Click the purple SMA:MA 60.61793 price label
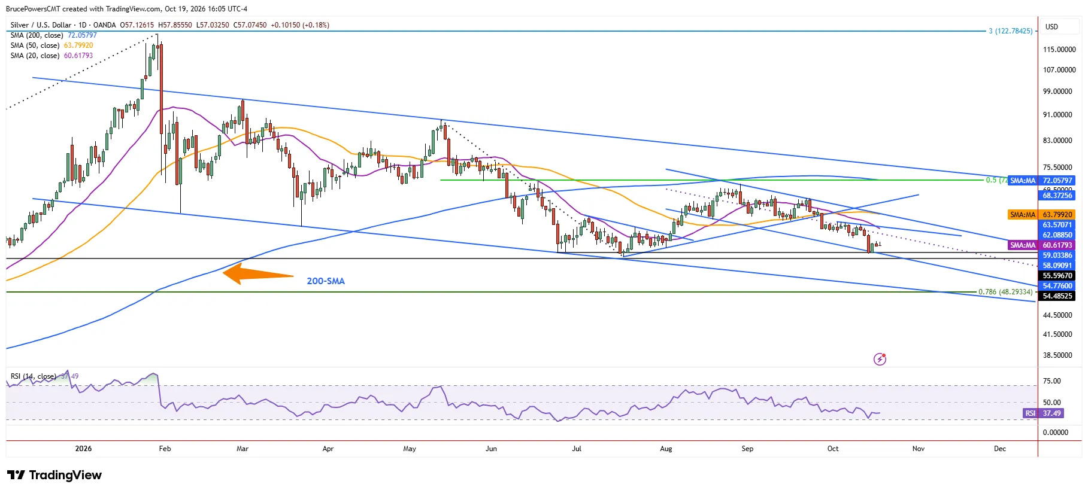Viewport: 1088px width, 493px height. [1041, 245]
